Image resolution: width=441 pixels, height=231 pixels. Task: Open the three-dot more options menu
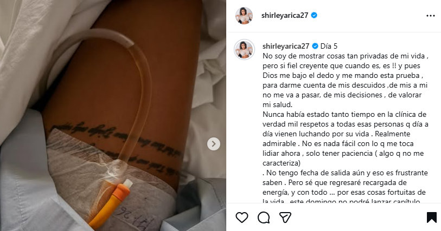click(431, 16)
